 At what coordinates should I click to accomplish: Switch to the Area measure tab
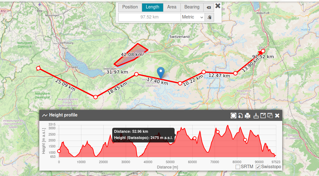coord(172,7)
